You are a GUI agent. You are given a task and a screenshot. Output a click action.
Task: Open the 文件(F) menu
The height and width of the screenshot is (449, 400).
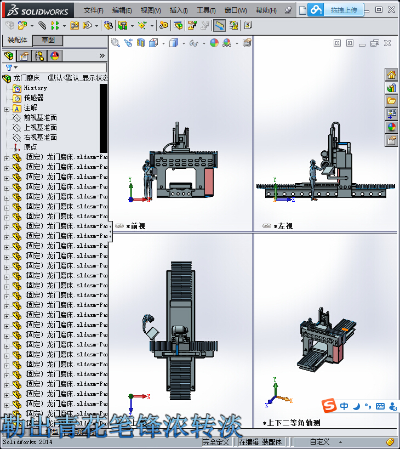point(93,10)
